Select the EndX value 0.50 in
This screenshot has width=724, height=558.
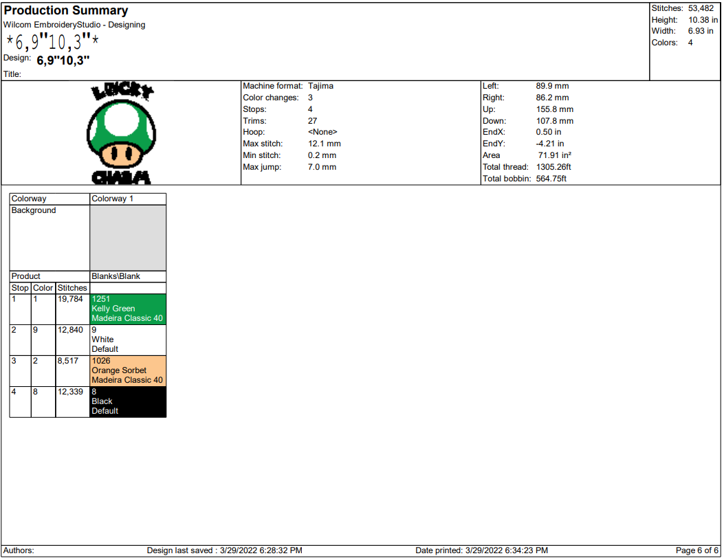[549, 132]
